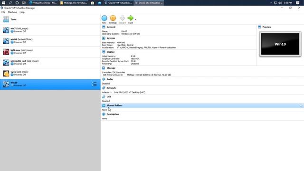Open the Machine menu

point(12,12)
